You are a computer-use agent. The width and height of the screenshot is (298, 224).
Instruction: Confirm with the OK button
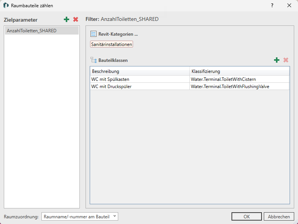point(246,216)
